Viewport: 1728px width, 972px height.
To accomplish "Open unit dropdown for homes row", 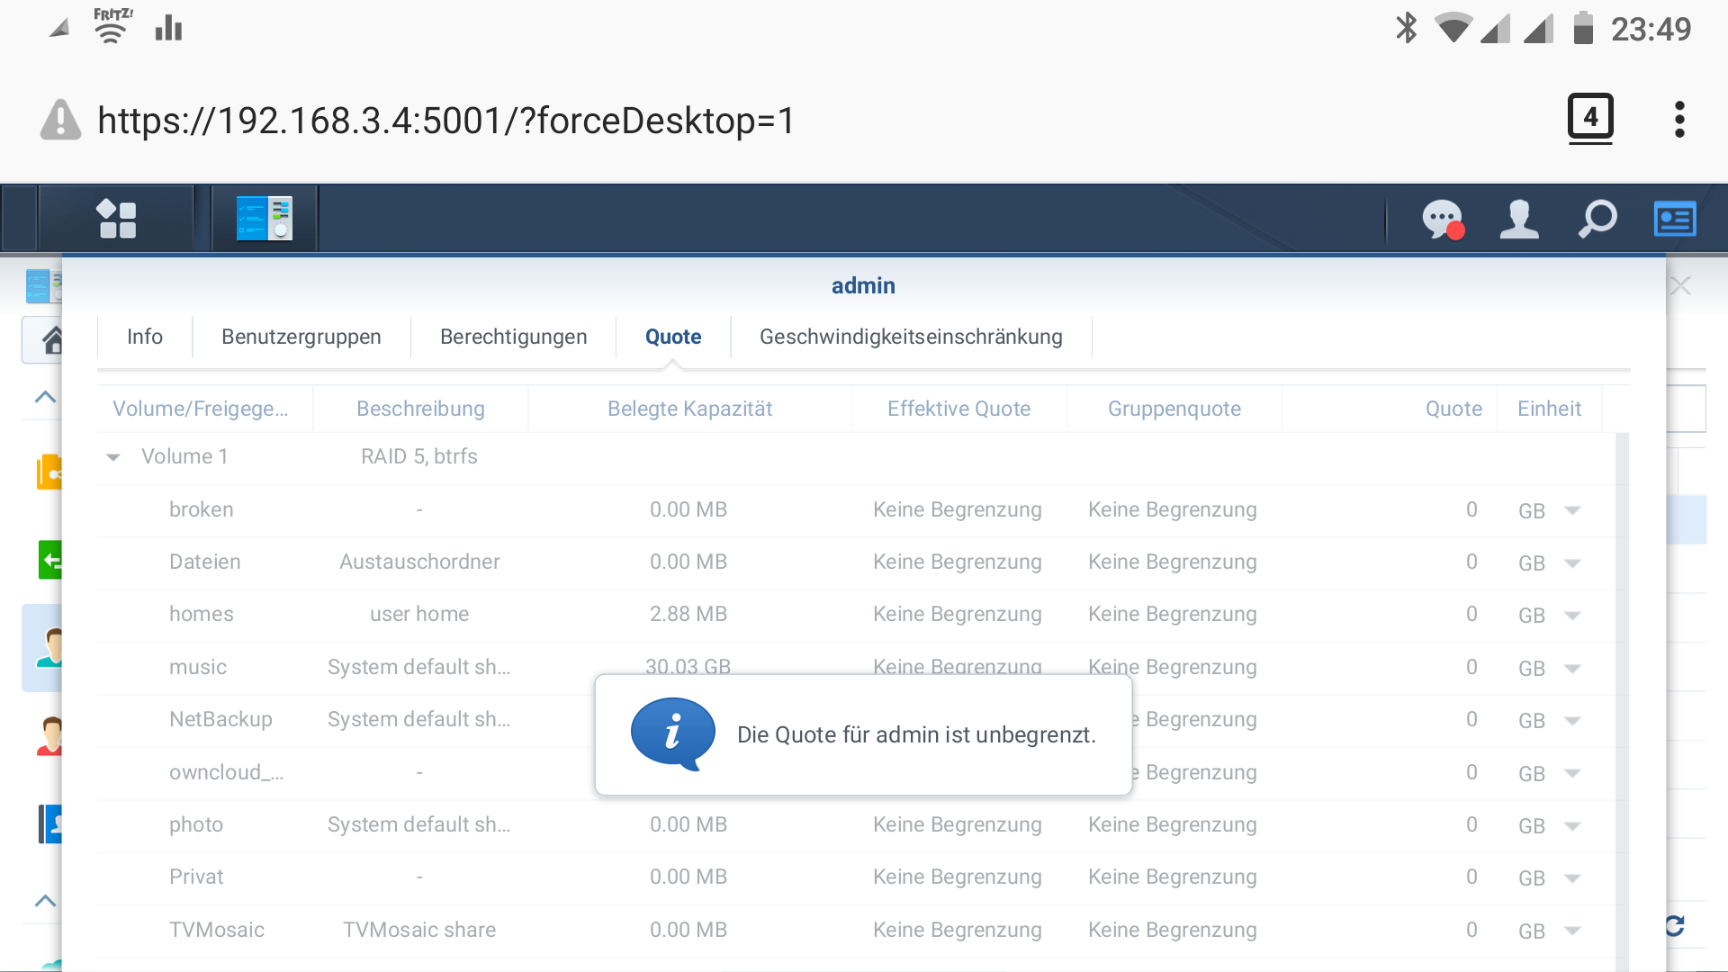I will click(1572, 615).
